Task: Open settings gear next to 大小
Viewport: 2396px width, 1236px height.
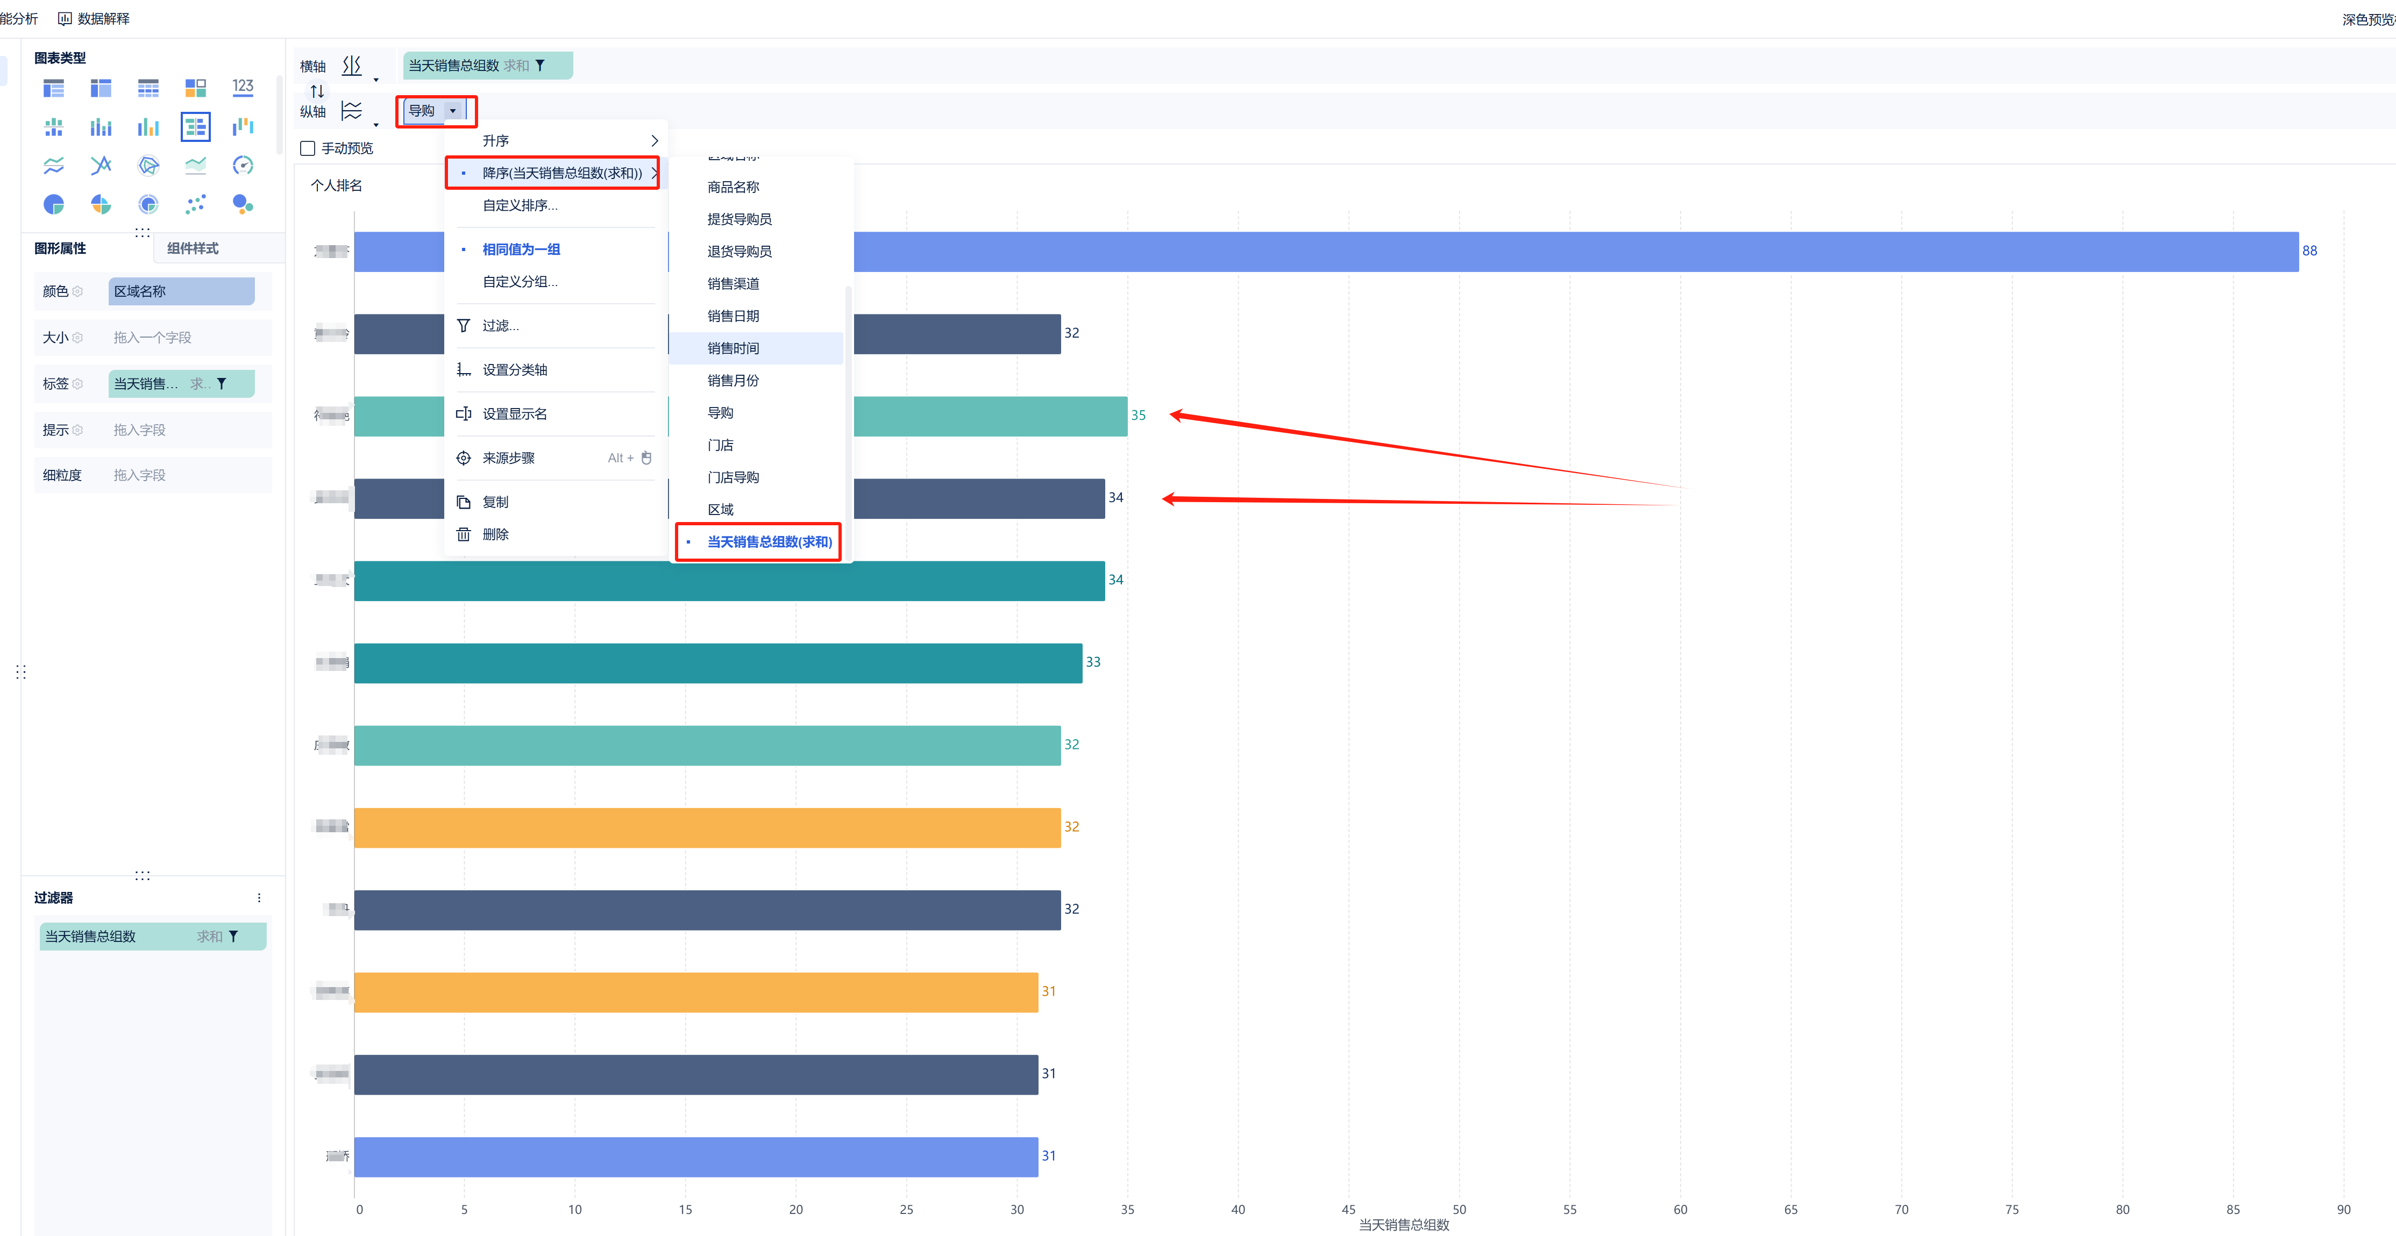Action: tap(78, 339)
